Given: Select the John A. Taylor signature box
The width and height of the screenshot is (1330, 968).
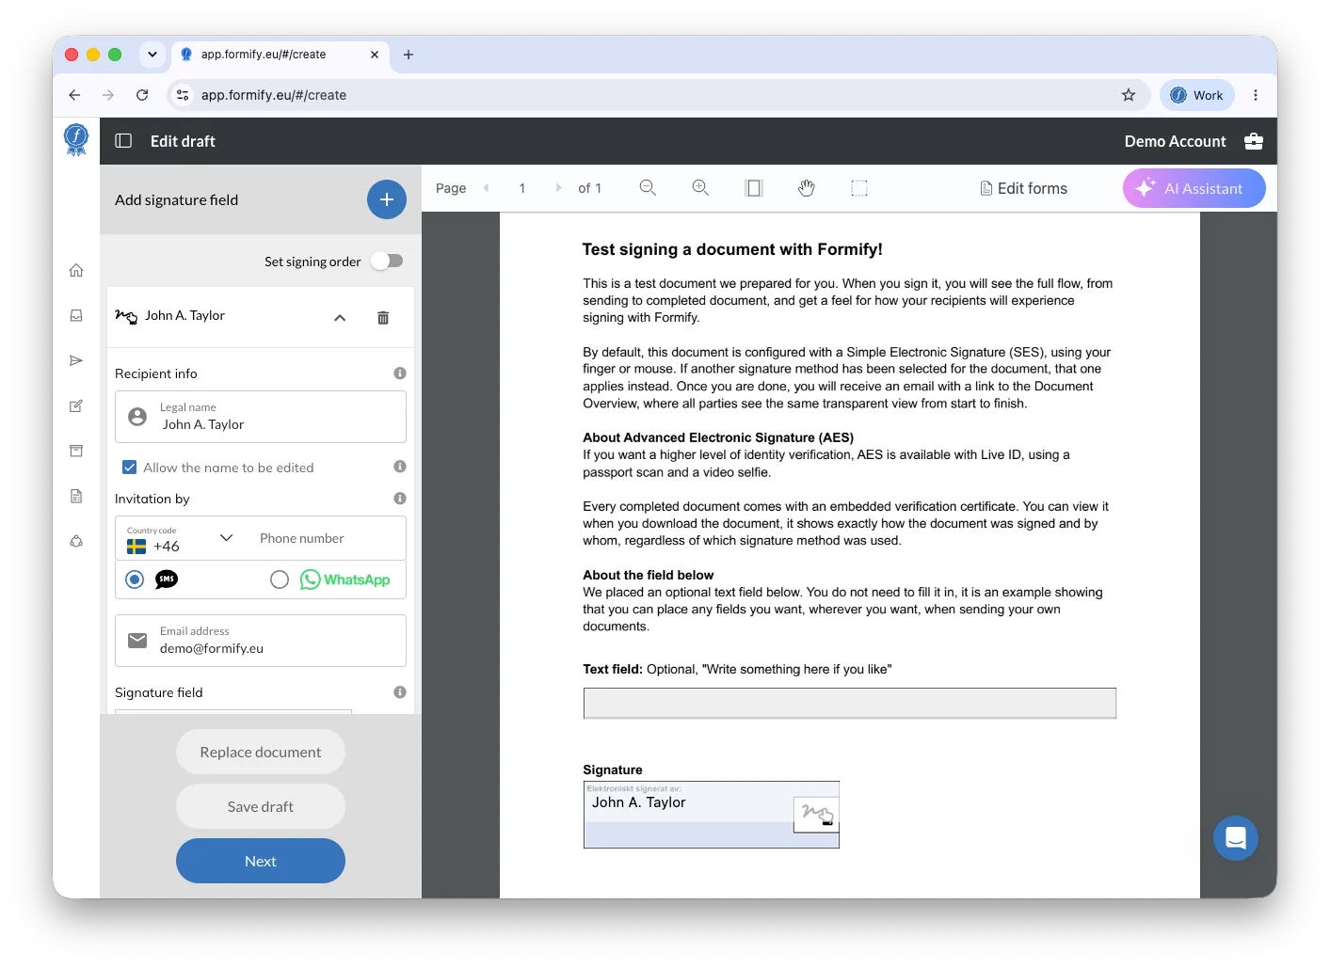Looking at the screenshot, I should [x=712, y=815].
